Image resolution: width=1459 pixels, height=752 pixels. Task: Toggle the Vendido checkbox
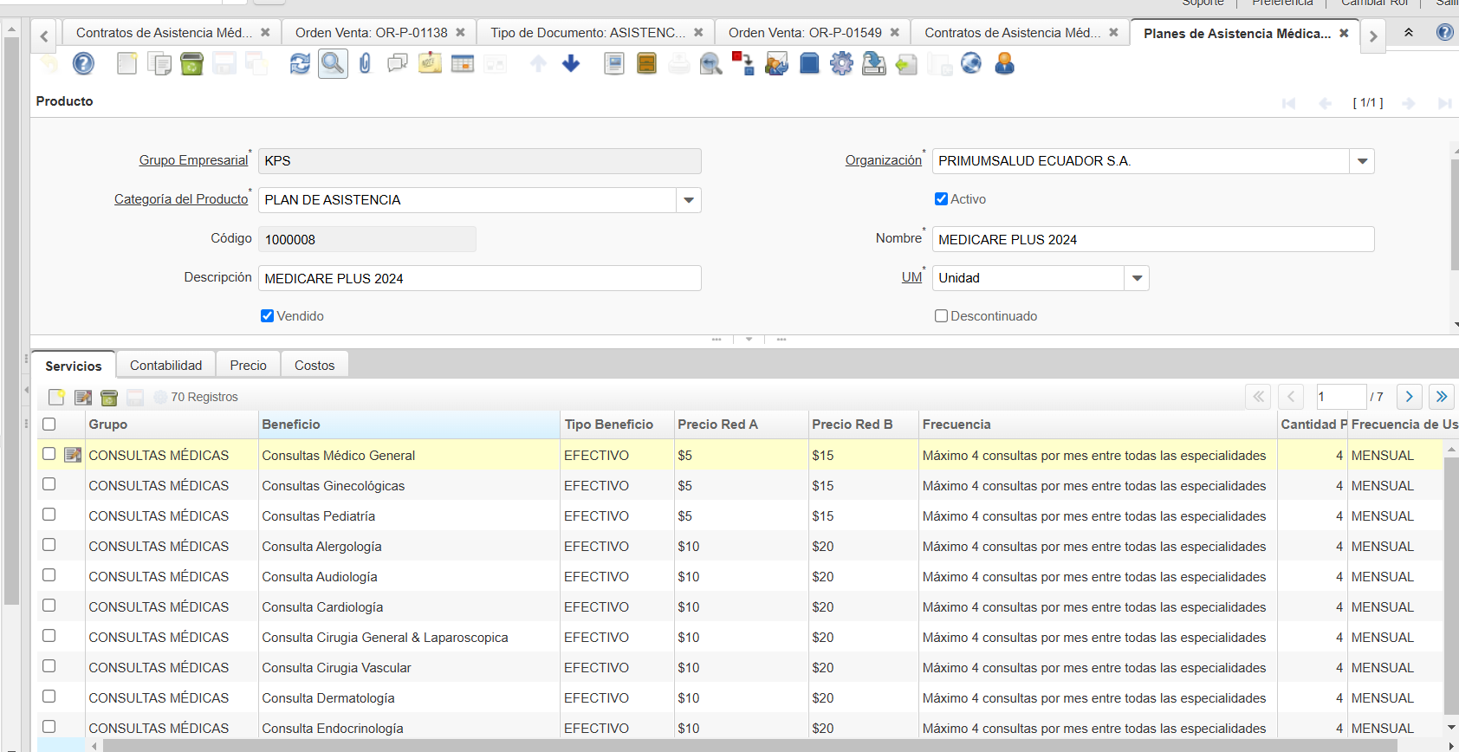pyautogui.click(x=267, y=316)
